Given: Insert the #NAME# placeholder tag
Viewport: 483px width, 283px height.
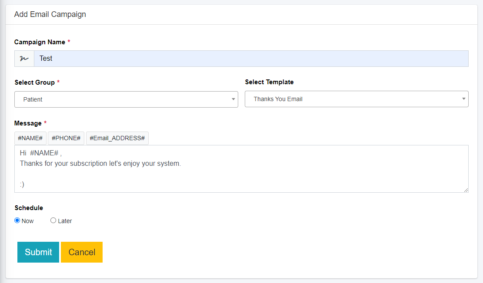Looking at the screenshot, I should pyautogui.click(x=30, y=138).
